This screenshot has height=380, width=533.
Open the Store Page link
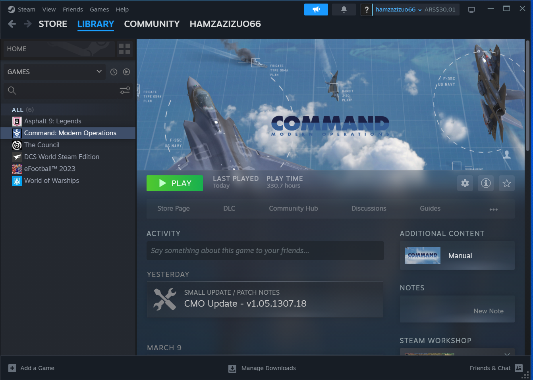click(x=174, y=208)
